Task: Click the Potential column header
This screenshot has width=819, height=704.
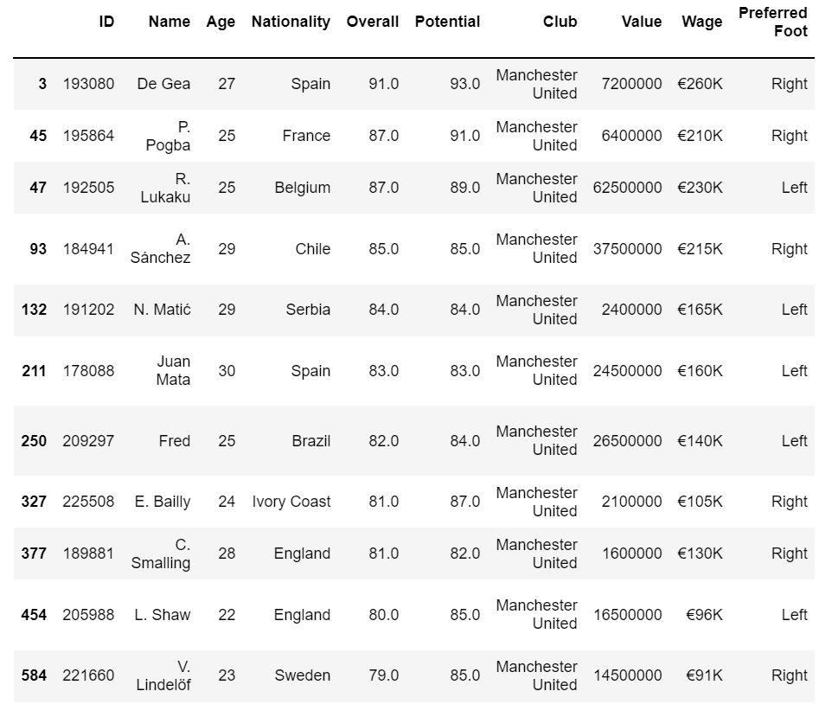Action: [x=447, y=22]
